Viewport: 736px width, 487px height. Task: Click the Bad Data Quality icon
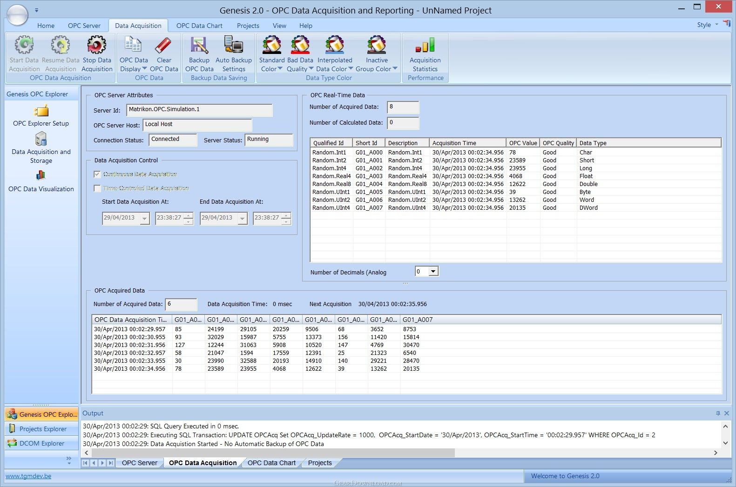point(300,45)
